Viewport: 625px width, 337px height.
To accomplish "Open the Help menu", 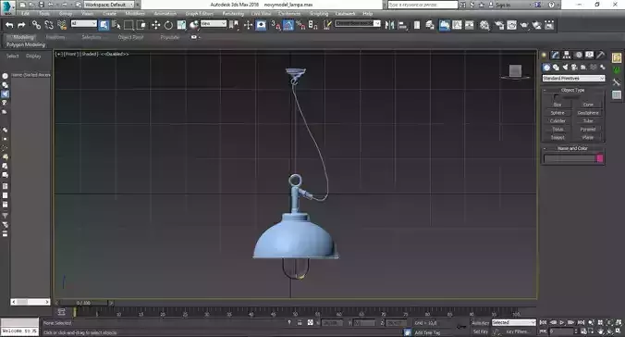I will 367,14.
